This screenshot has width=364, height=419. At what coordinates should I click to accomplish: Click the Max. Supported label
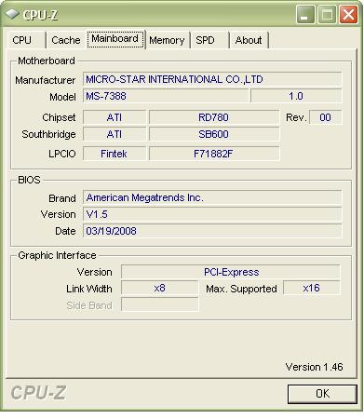[241, 289]
